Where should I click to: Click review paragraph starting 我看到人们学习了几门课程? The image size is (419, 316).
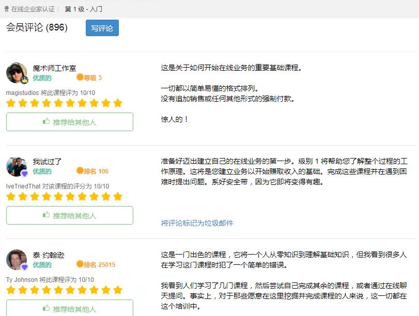click(x=284, y=296)
